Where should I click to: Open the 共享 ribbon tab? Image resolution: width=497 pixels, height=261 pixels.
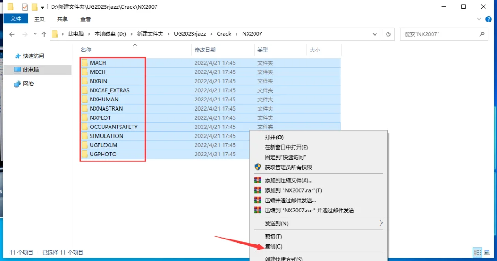pos(62,19)
